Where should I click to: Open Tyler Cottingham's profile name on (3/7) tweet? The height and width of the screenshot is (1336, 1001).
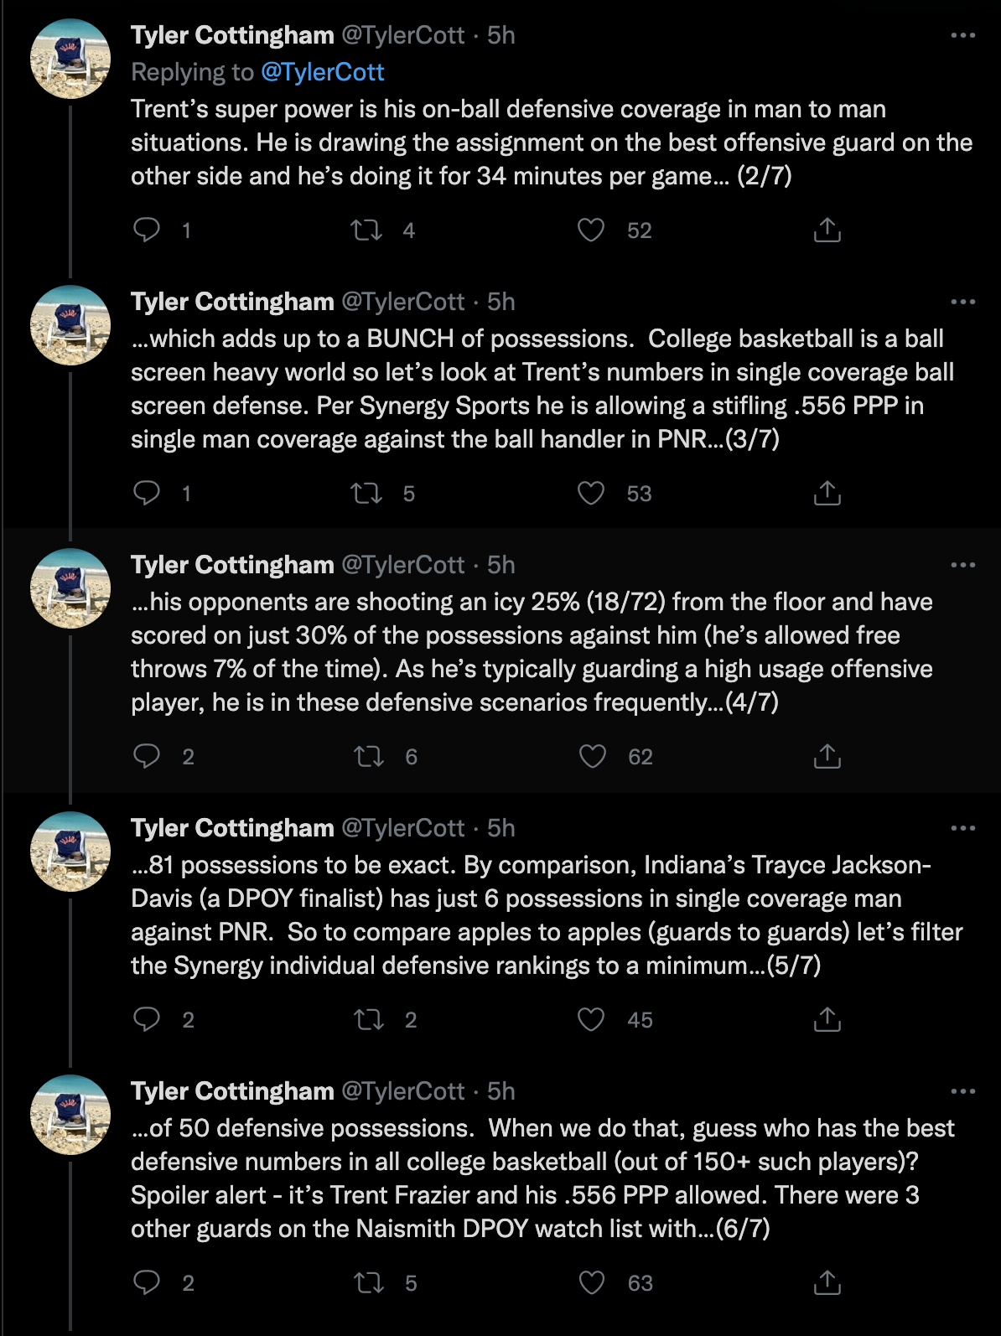click(x=232, y=302)
